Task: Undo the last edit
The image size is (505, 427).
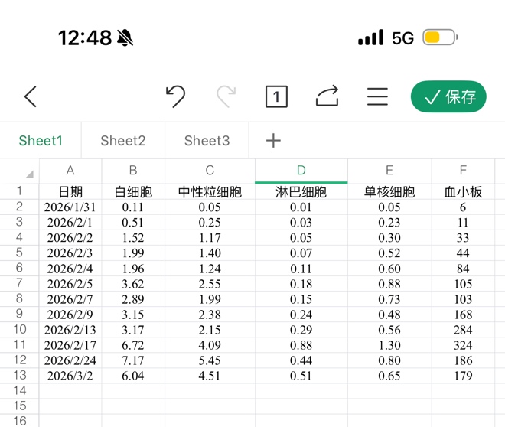Action: point(175,96)
